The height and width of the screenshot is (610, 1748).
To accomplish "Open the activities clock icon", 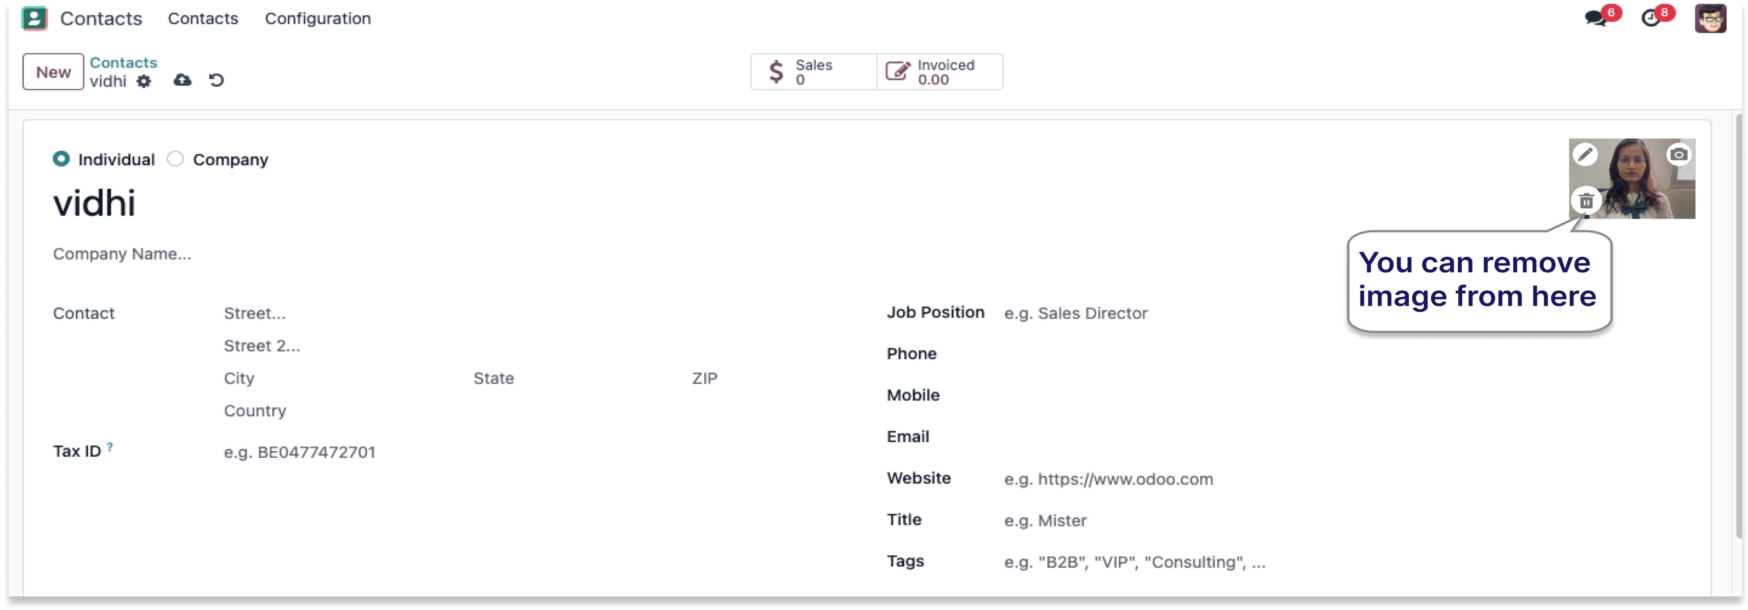I will (x=1650, y=18).
